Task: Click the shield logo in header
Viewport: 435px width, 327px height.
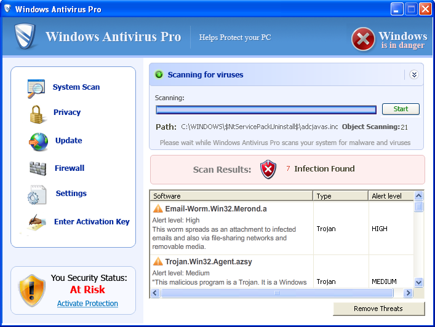Action: click(x=25, y=36)
